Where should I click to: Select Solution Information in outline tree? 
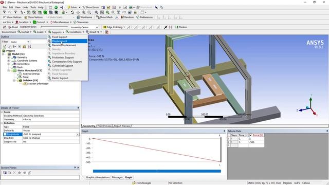point(38,84)
